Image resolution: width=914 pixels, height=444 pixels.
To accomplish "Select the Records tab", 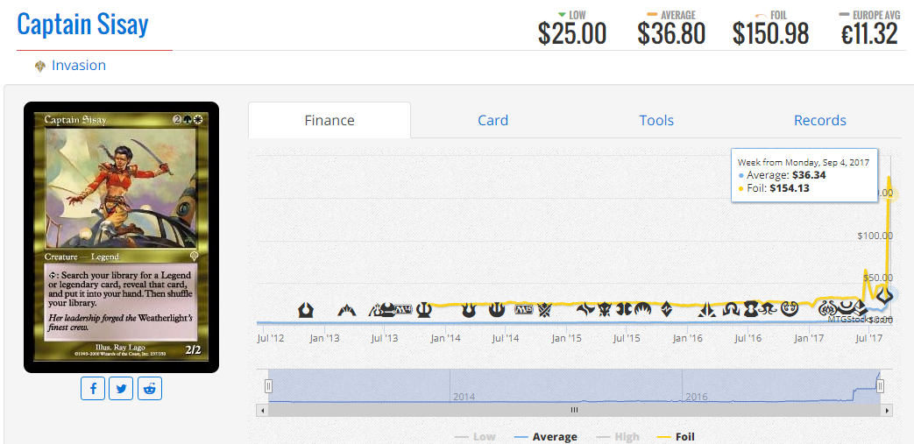I will point(819,121).
